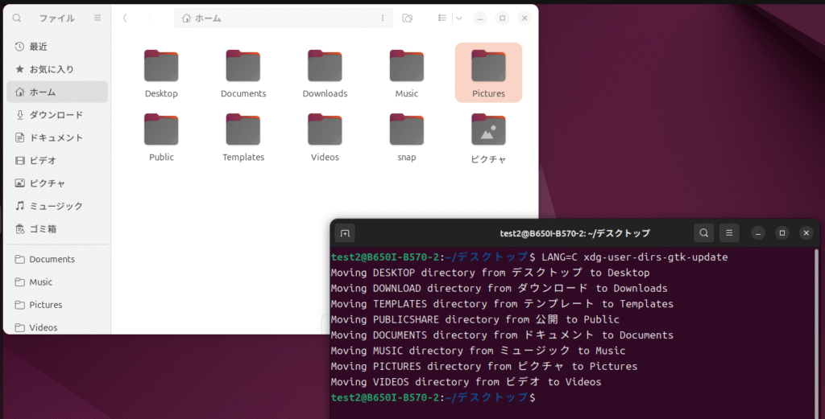825x419 pixels.
Task: Click the terminal title bar text
Action: (574, 233)
